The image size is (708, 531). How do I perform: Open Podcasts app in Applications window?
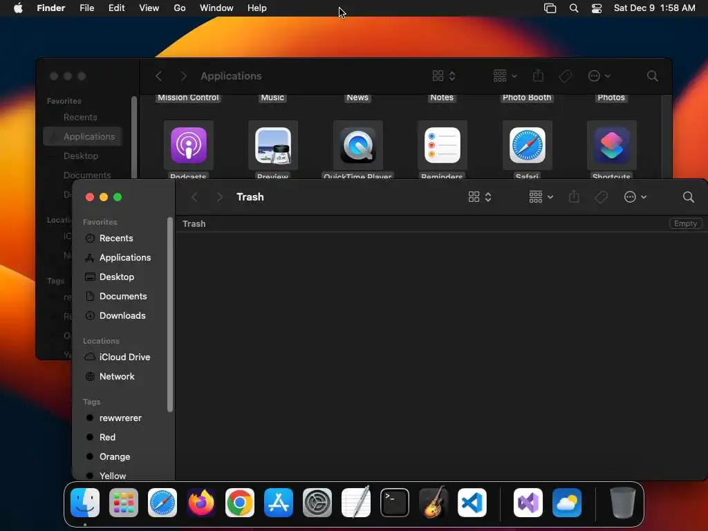[189, 145]
